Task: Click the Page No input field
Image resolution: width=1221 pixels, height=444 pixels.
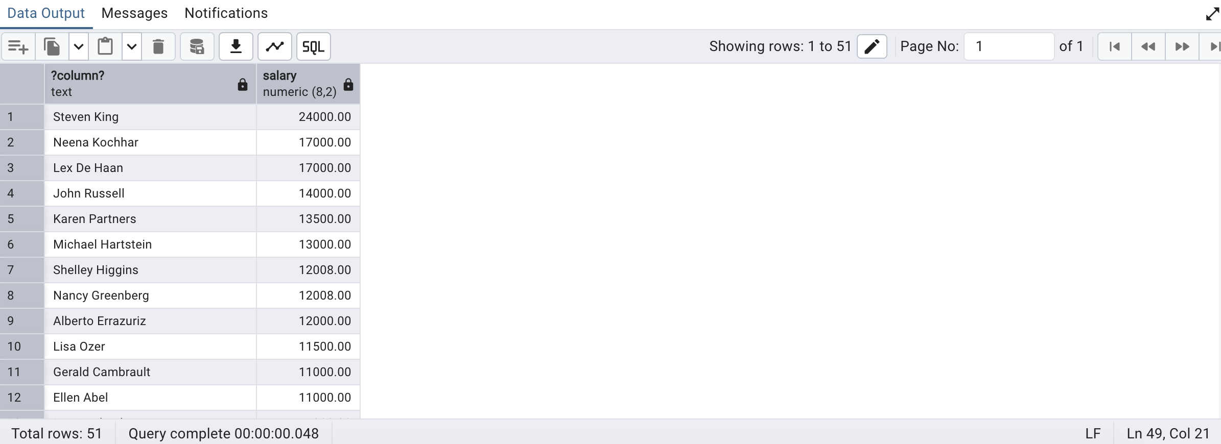Action: (x=1008, y=47)
